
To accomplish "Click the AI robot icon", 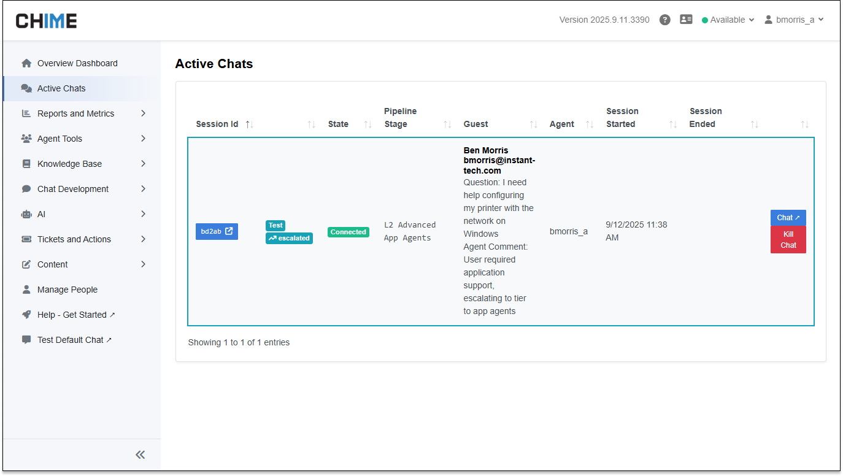I will (26, 214).
